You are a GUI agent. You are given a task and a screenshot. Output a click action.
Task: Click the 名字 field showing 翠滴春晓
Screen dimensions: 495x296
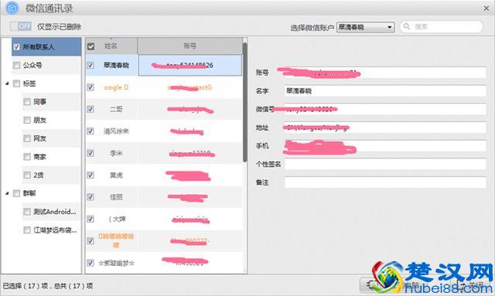385,91
